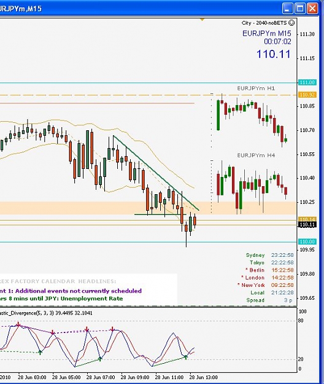The height and width of the screenshot is (384, 324).
Task: Minimize the EURJPYm M15 chart window
Action: point(288,9)
